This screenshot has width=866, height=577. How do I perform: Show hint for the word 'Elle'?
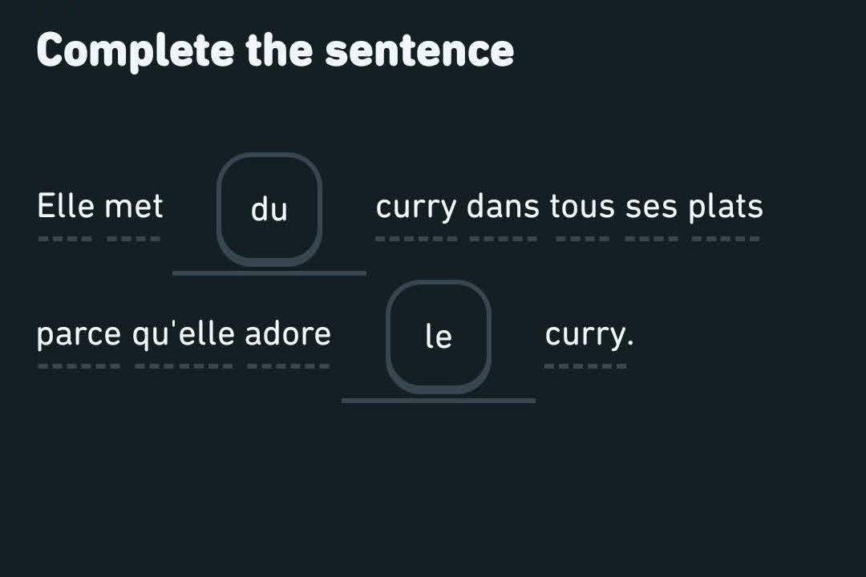coord(65,207)
